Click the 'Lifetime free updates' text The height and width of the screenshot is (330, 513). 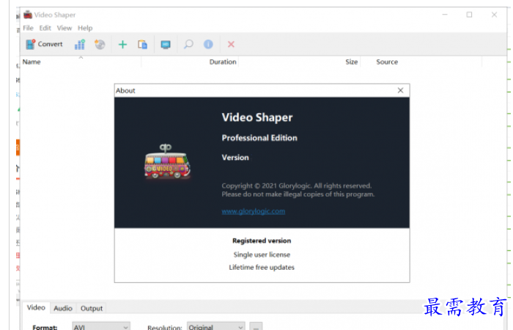[262, 267]
